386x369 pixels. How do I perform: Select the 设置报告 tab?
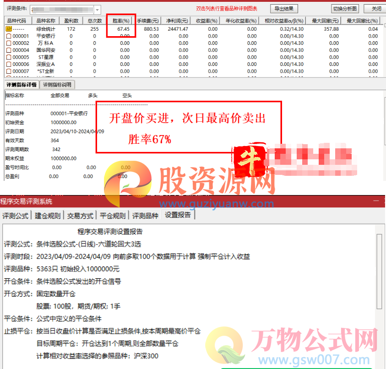pos(178,215)
